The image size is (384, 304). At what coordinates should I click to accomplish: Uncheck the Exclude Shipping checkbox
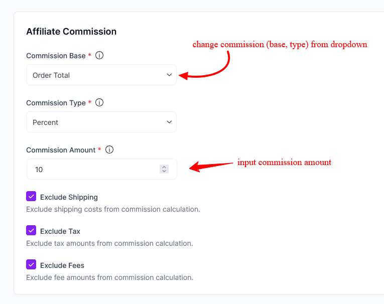coord(31,196)
